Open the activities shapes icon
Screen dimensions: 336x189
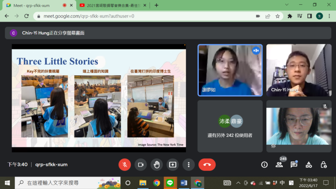tap(309, 165)
